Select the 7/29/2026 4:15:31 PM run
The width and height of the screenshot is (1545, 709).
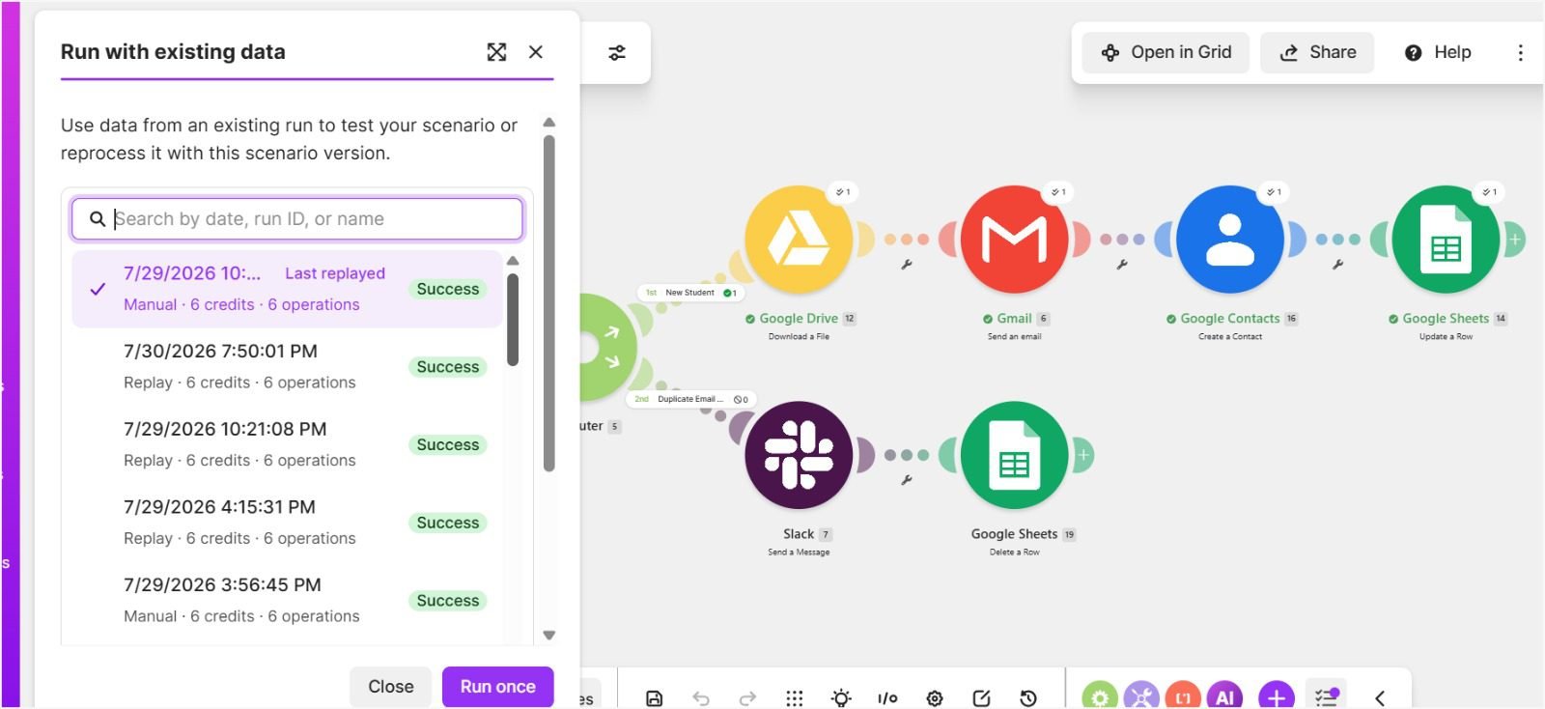click(x=287, y=523)
